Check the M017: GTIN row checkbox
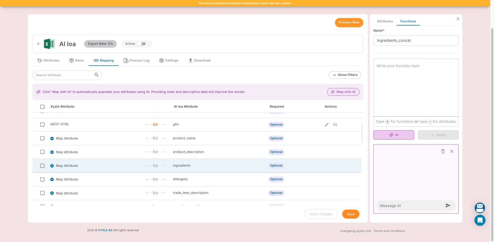This screenshot has width=494, height=242. [x=42, y=125]
